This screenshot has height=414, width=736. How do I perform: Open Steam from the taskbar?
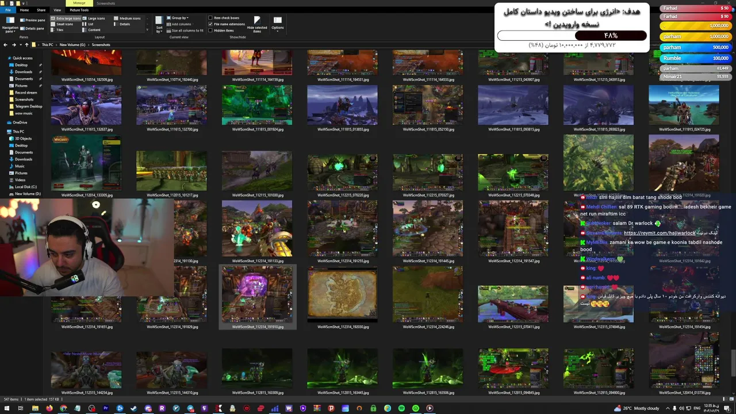[134, 408]
